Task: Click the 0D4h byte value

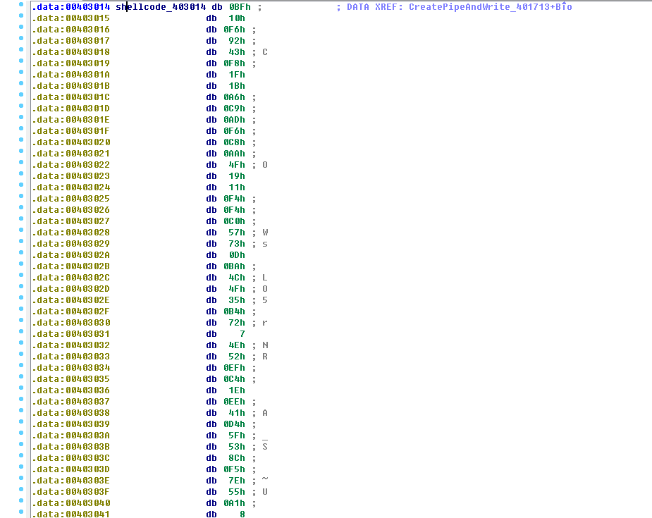Action: 235,424
